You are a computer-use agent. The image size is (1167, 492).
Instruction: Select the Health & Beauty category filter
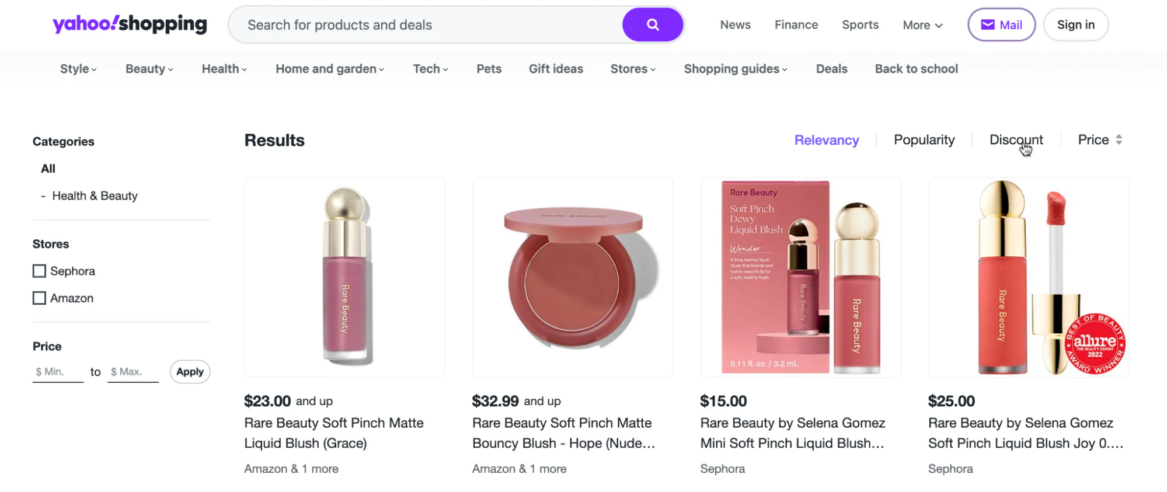[x=95, y=196]
